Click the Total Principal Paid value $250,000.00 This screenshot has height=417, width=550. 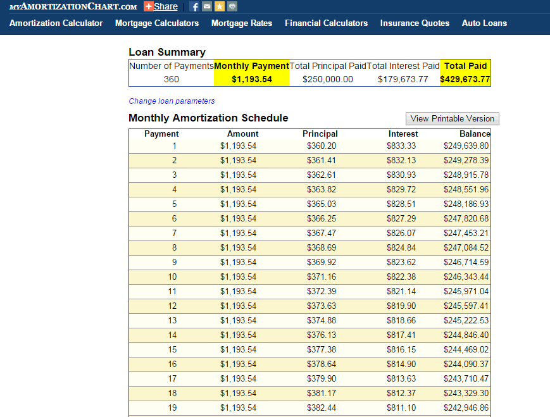tap(328, 79)
